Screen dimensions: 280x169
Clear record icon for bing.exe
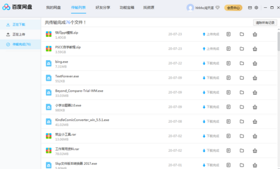(255, 63)
